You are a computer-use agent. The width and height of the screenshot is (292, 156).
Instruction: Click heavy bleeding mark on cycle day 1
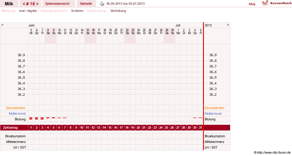31,118
